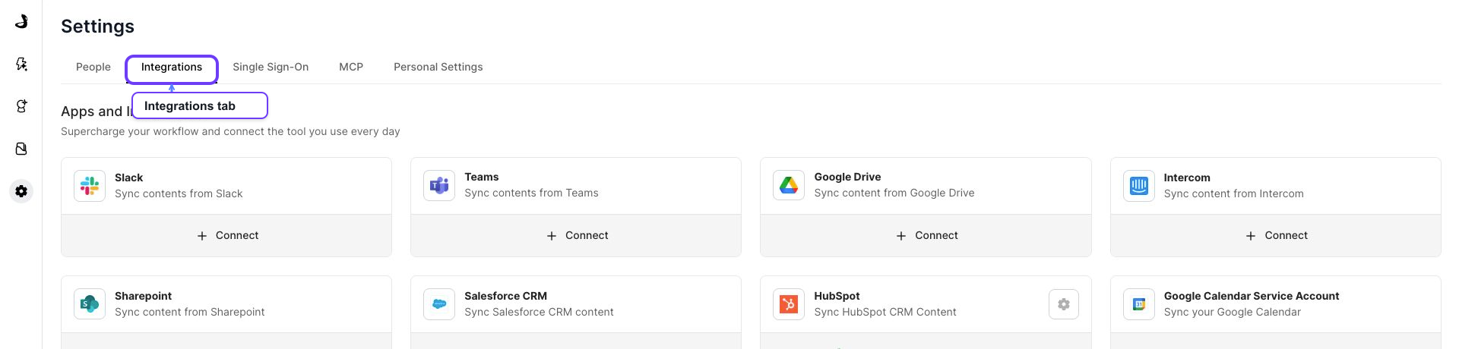Go to the MCP tab
The width and height of the screenshot is (1459, 349).
coord(351,67)
